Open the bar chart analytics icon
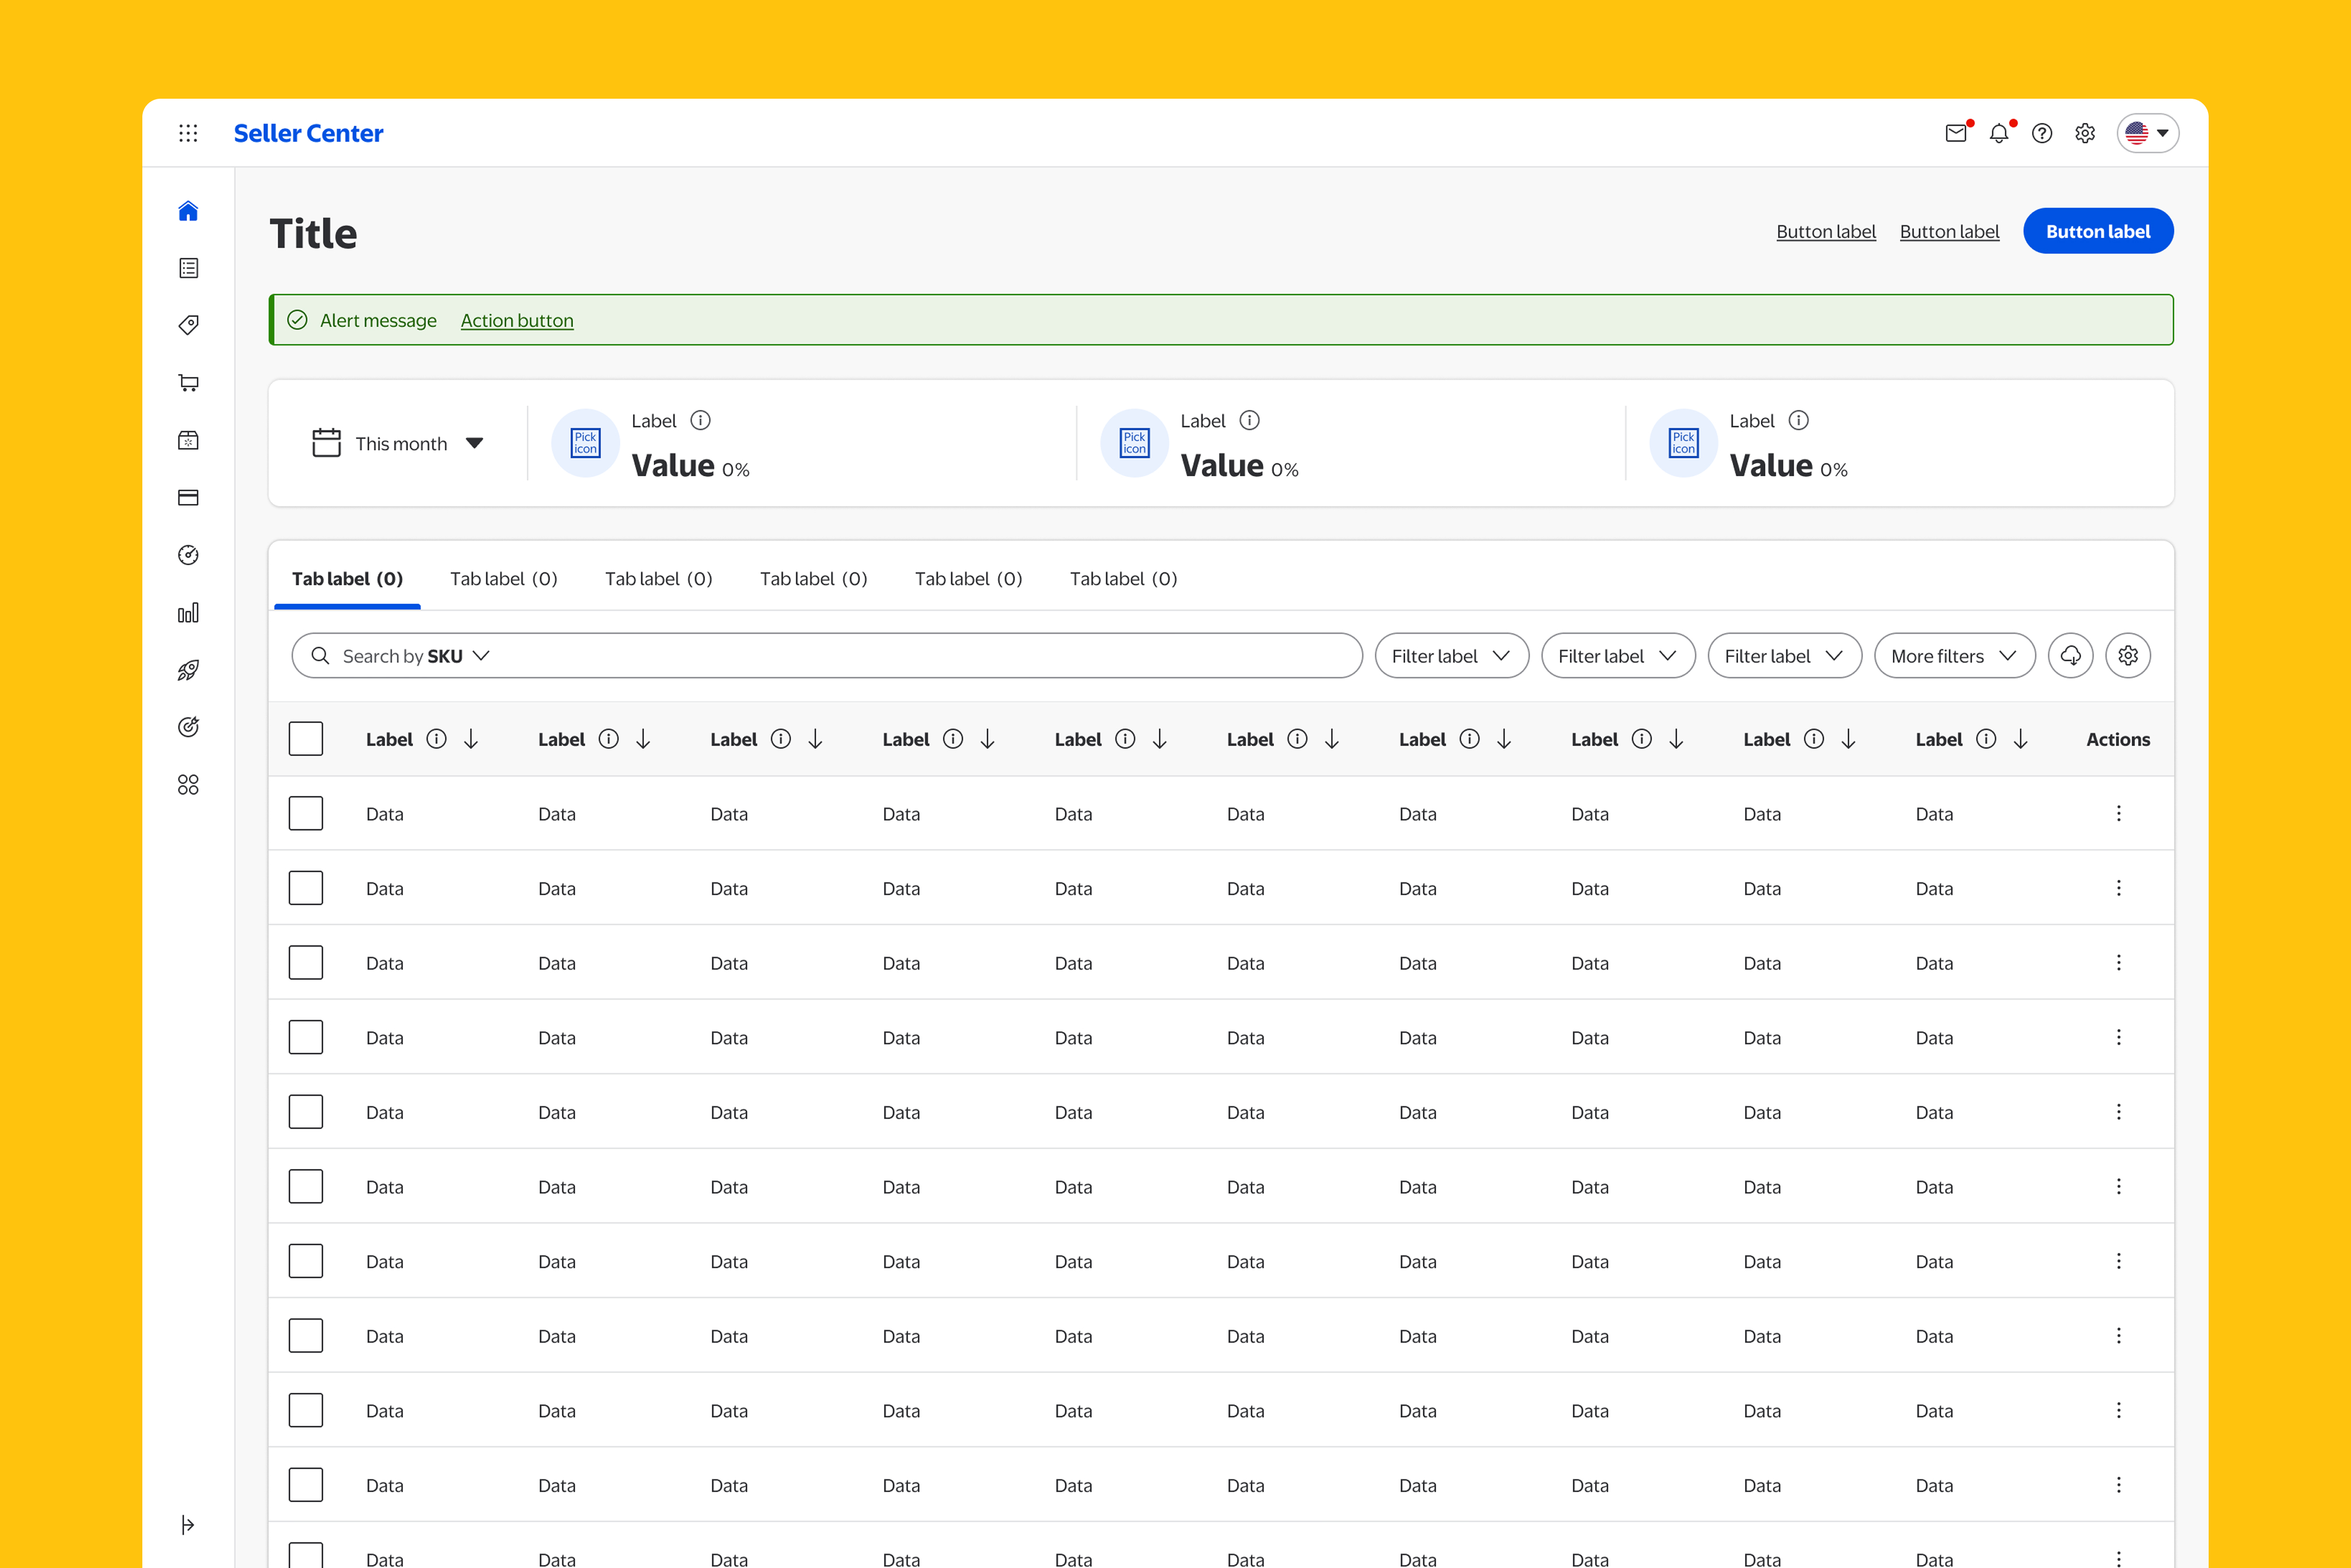This screenshot has width=2351, height=1568. click(188, 613)
